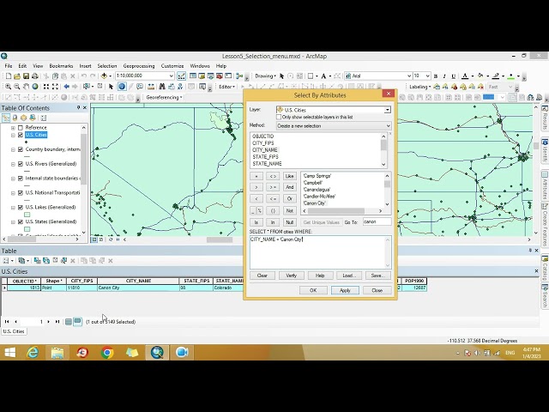Screen dimensions: 549x412
Task: Open the Geoprocessing menu
Action: pyautogui.click(x=139, y=66)
